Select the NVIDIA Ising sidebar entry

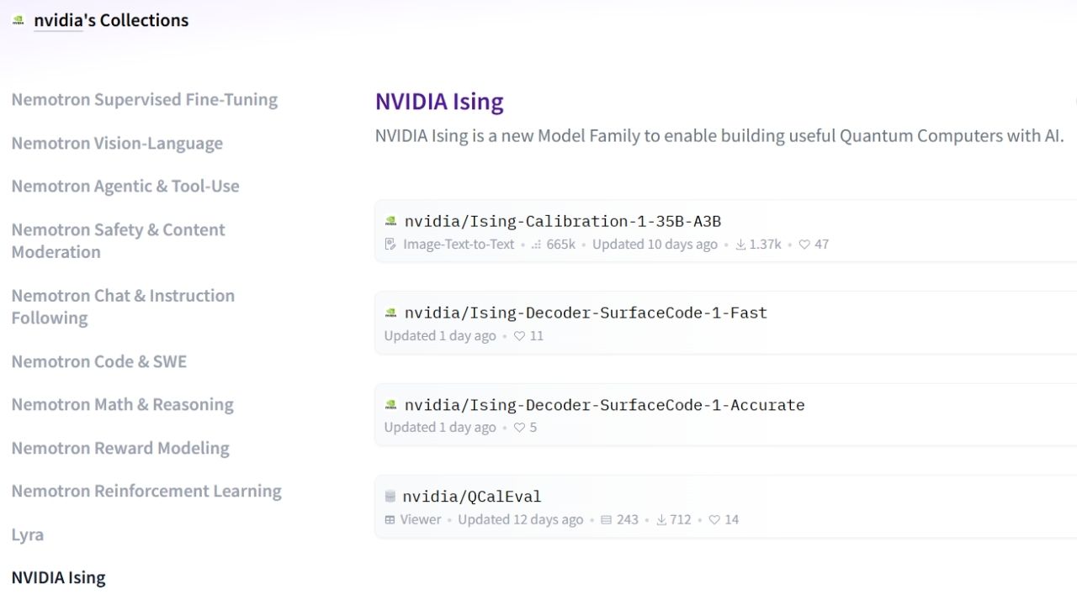click(x=59, y=577)
